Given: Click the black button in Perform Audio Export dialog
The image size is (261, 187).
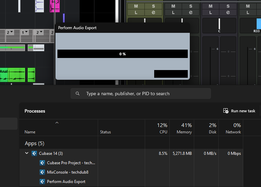Looking at the screenshot, I should [x=171, y=74].
